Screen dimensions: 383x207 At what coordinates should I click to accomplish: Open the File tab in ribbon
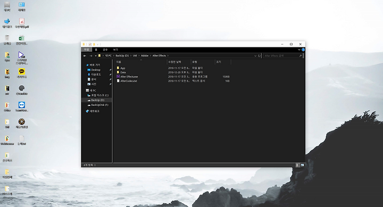pyautogui.click(x=87, y=49)
